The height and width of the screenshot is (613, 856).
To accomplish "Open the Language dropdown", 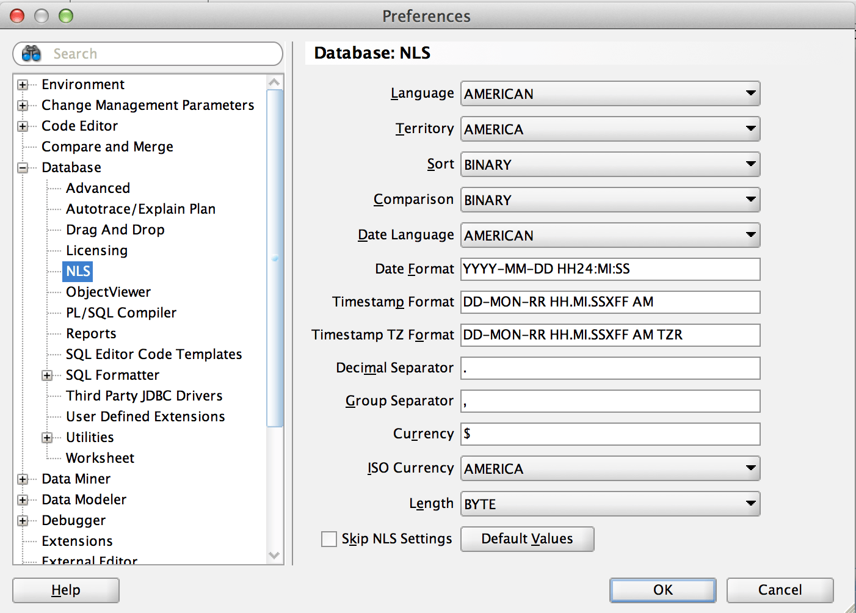I will click(x=750, y=94).
